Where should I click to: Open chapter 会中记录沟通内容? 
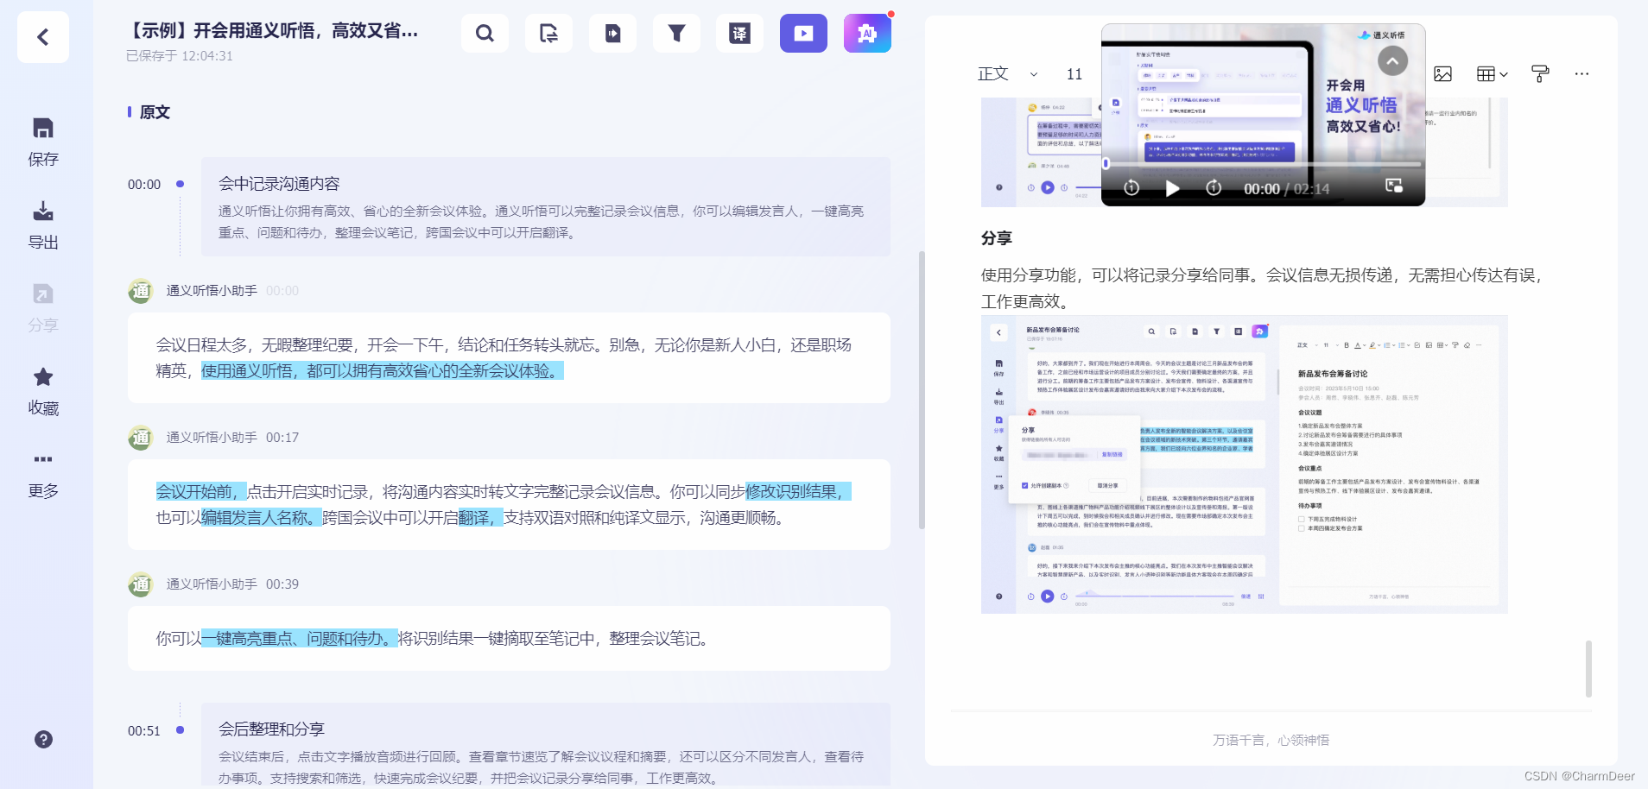[546, 206]
